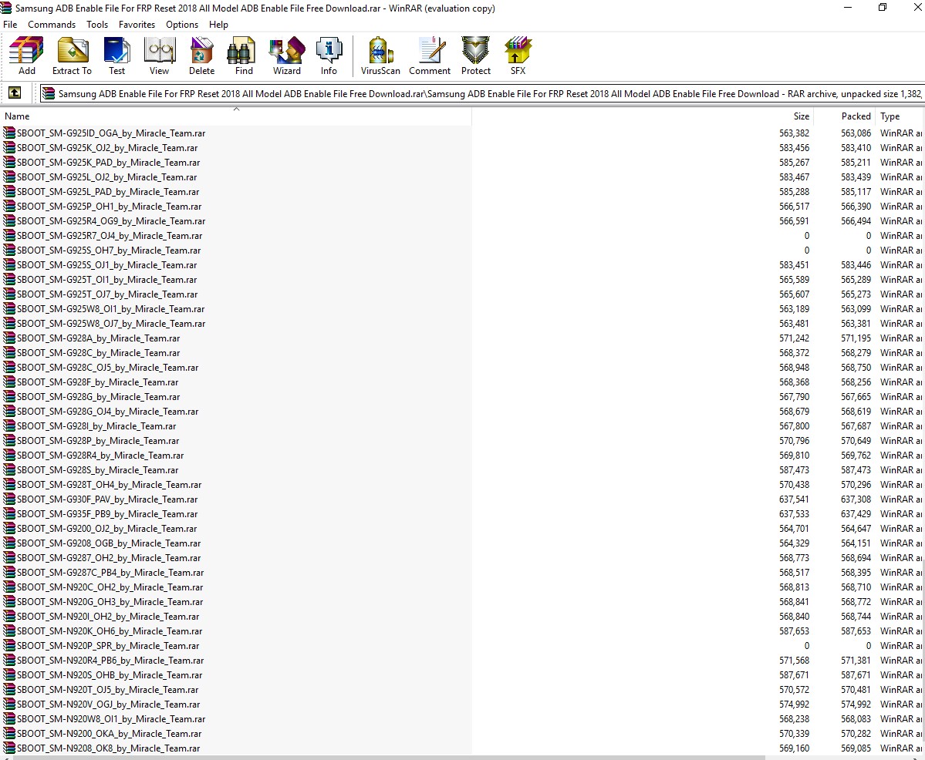Select SBOOT_SM-G928R4_by_Miracle_Team.rar

click(100, 456)
